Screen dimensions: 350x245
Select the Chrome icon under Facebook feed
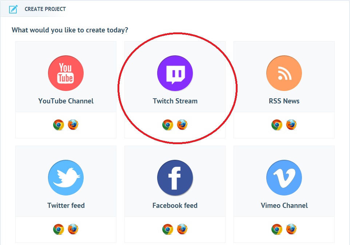click(167, 229)
